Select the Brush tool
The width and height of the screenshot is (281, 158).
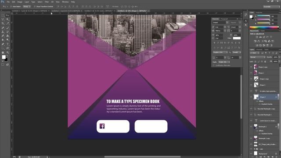(x=7, y=28)
